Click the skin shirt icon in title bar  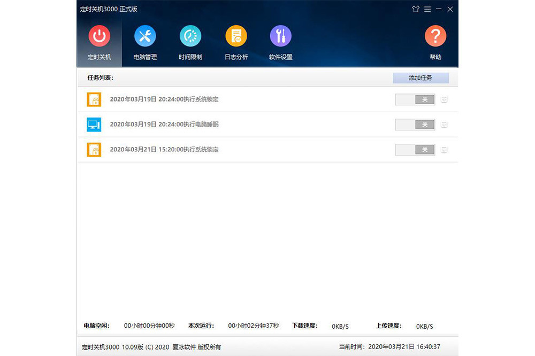[416, 9]
